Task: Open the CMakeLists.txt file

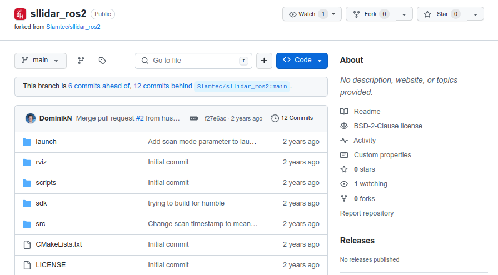Action: (58, 244)
